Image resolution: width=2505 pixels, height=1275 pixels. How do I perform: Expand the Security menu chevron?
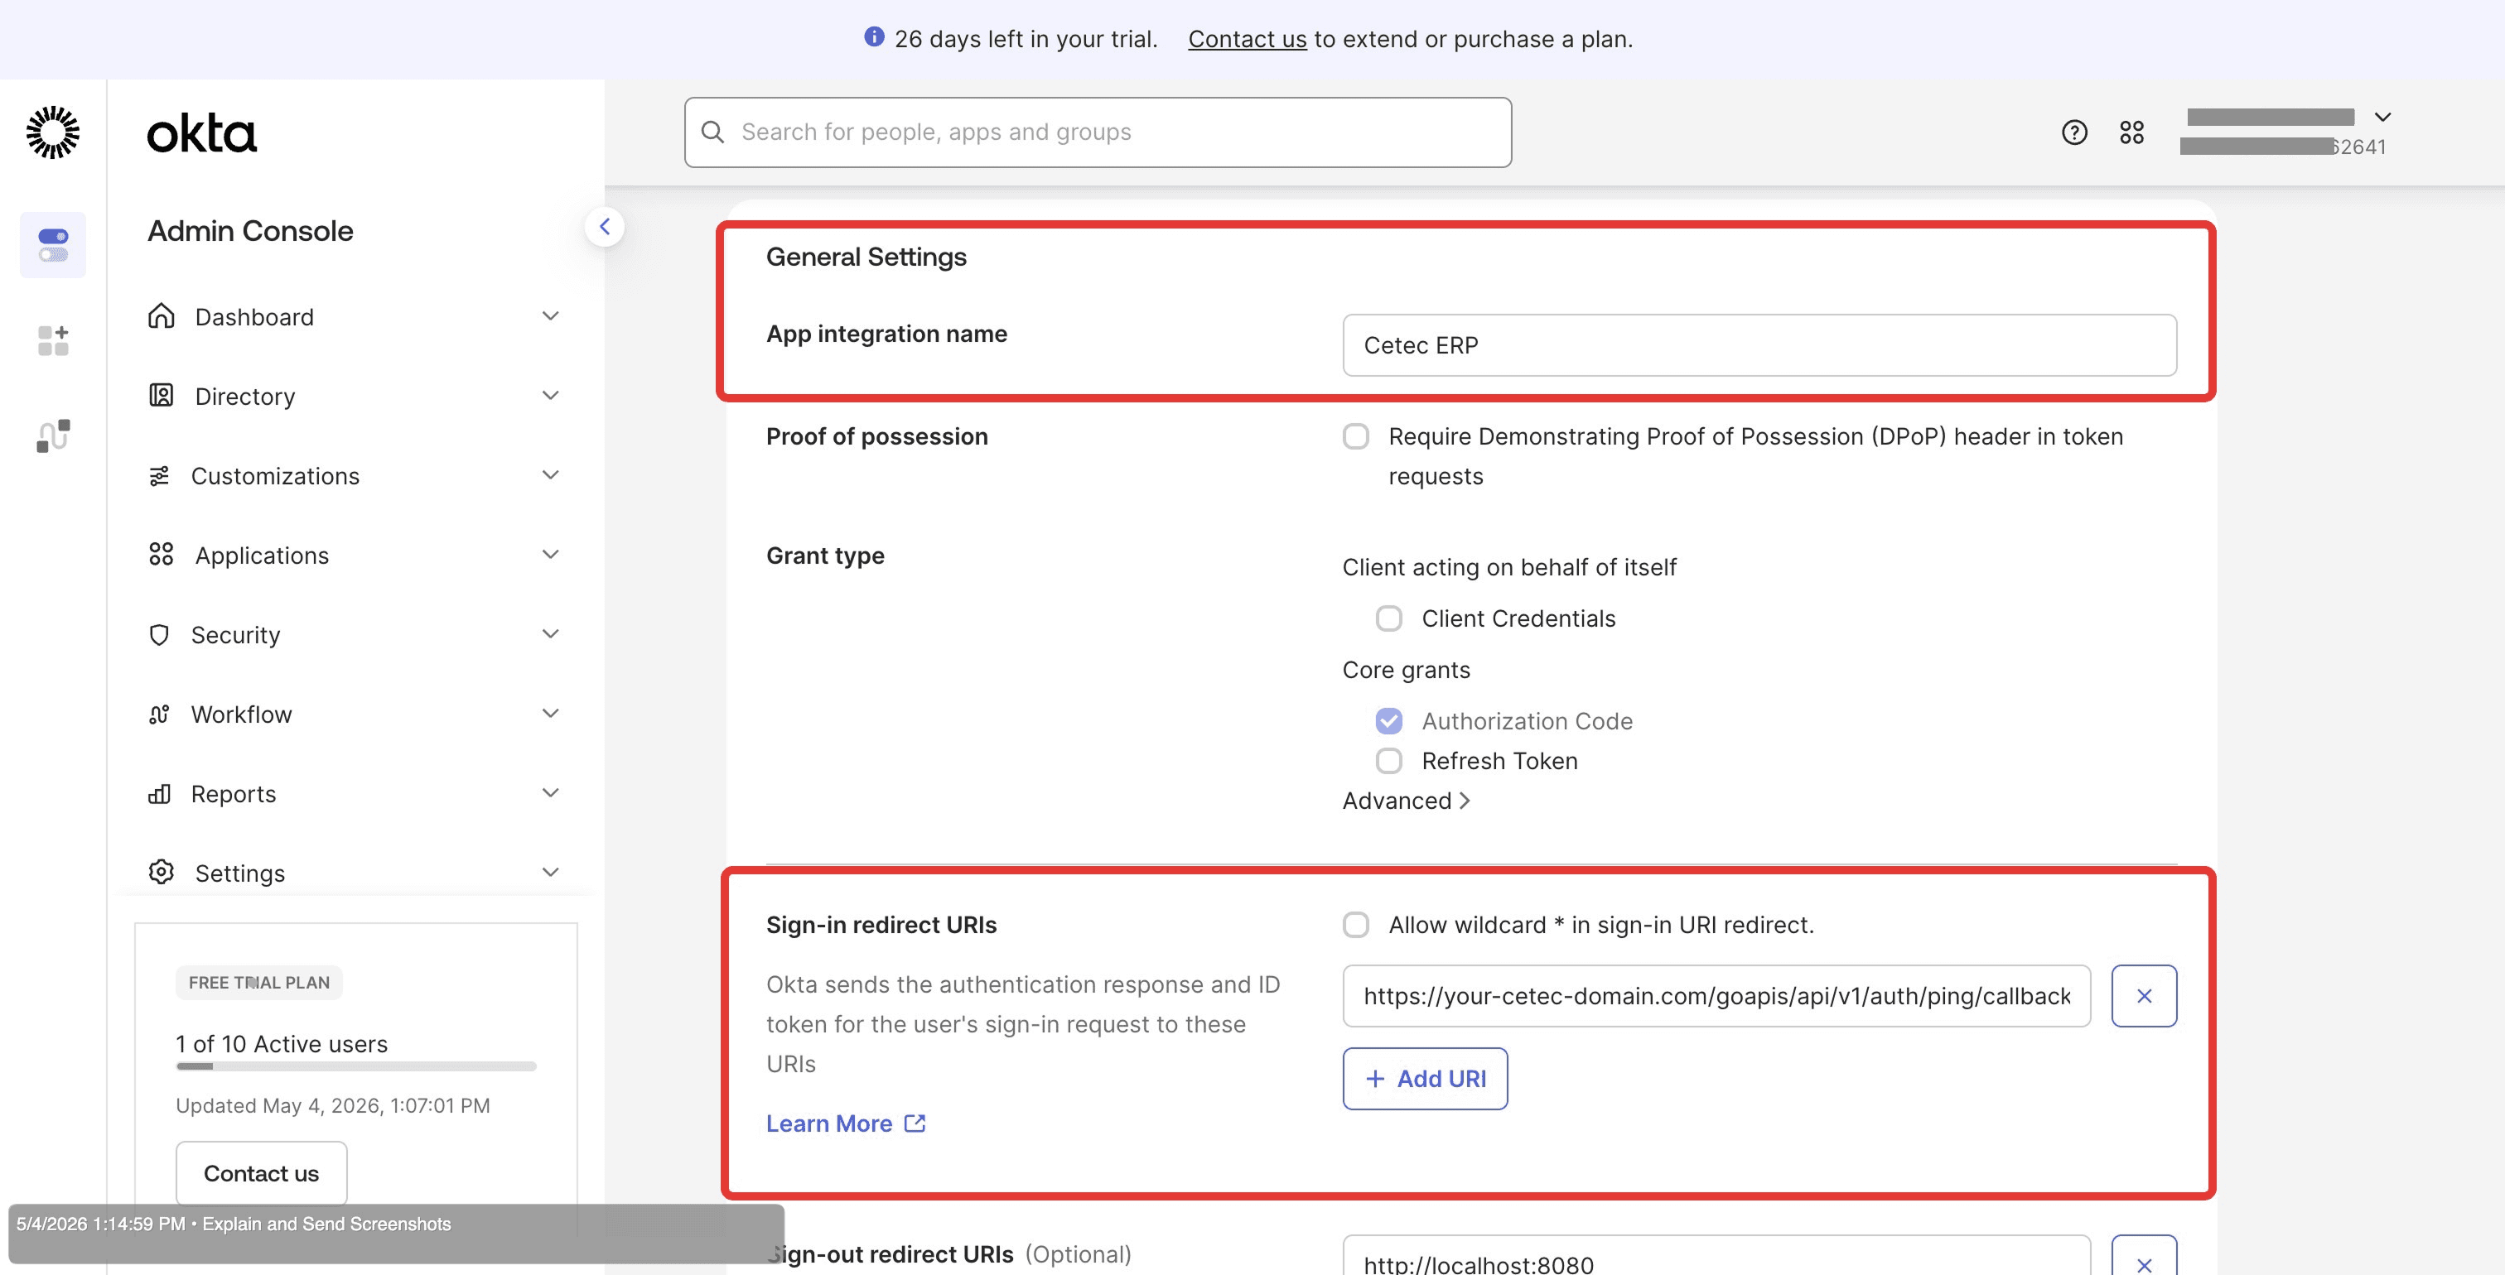tap(550, 634)
